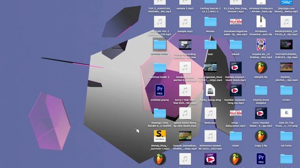Select New_Ugandan_Music_2021 mp4 video
300x168 pixels.
click(x=210, y=68)
